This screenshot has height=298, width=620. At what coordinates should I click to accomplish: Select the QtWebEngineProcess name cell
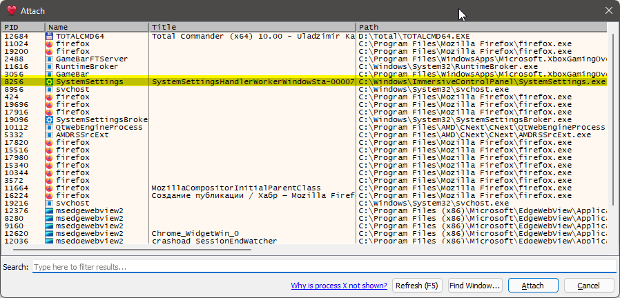[99, 127]
